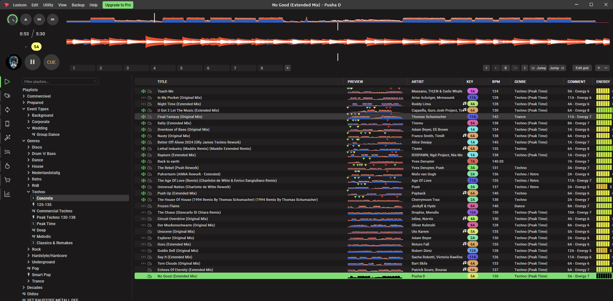This screenshot has width=613, height=301.
Task: Open the Backup menu
Action: 78,5
